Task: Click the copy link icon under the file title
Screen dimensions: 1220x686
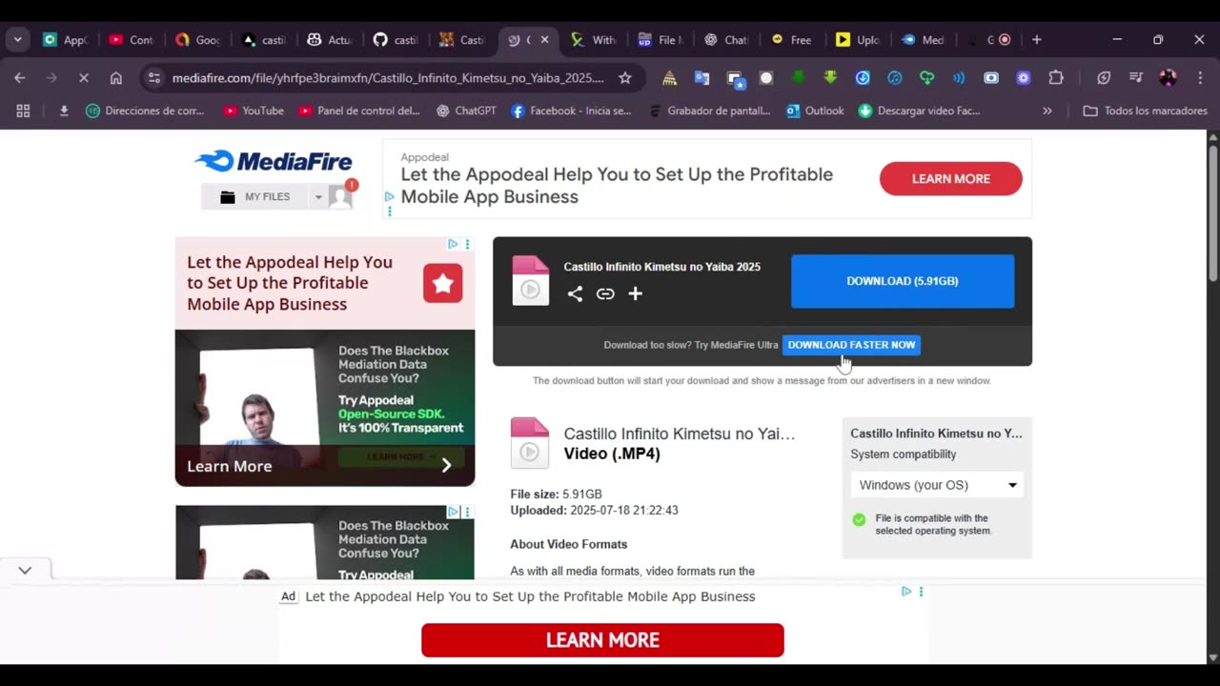Action: (x=605, y=293)
